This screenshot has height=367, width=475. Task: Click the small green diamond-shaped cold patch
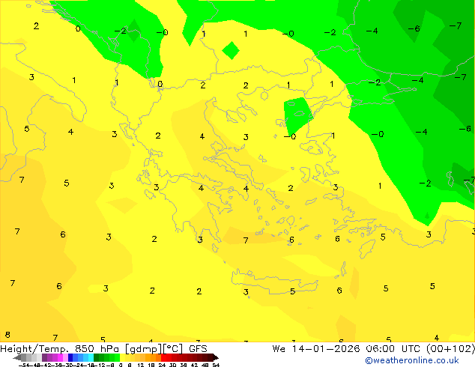click(231, 50)
